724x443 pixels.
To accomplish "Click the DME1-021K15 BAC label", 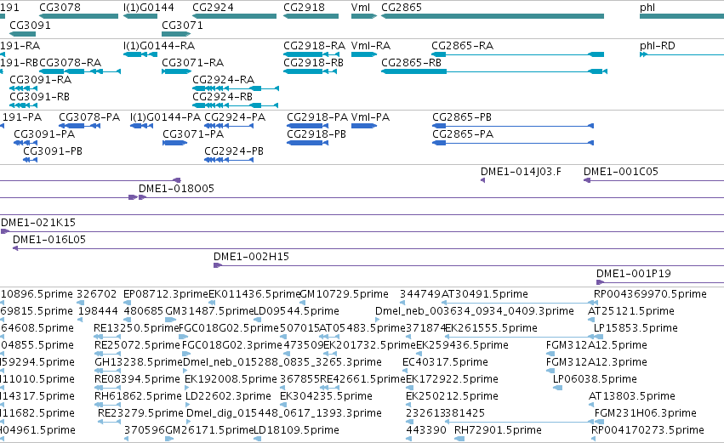I will click(x=38, y=223).
